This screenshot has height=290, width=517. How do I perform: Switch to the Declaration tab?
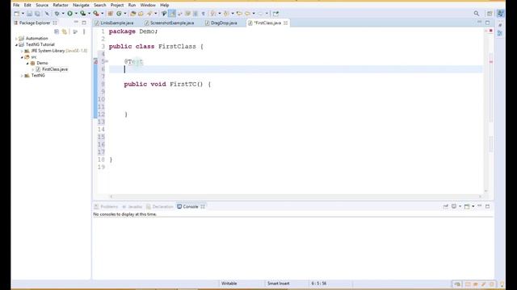coord(160,206)
